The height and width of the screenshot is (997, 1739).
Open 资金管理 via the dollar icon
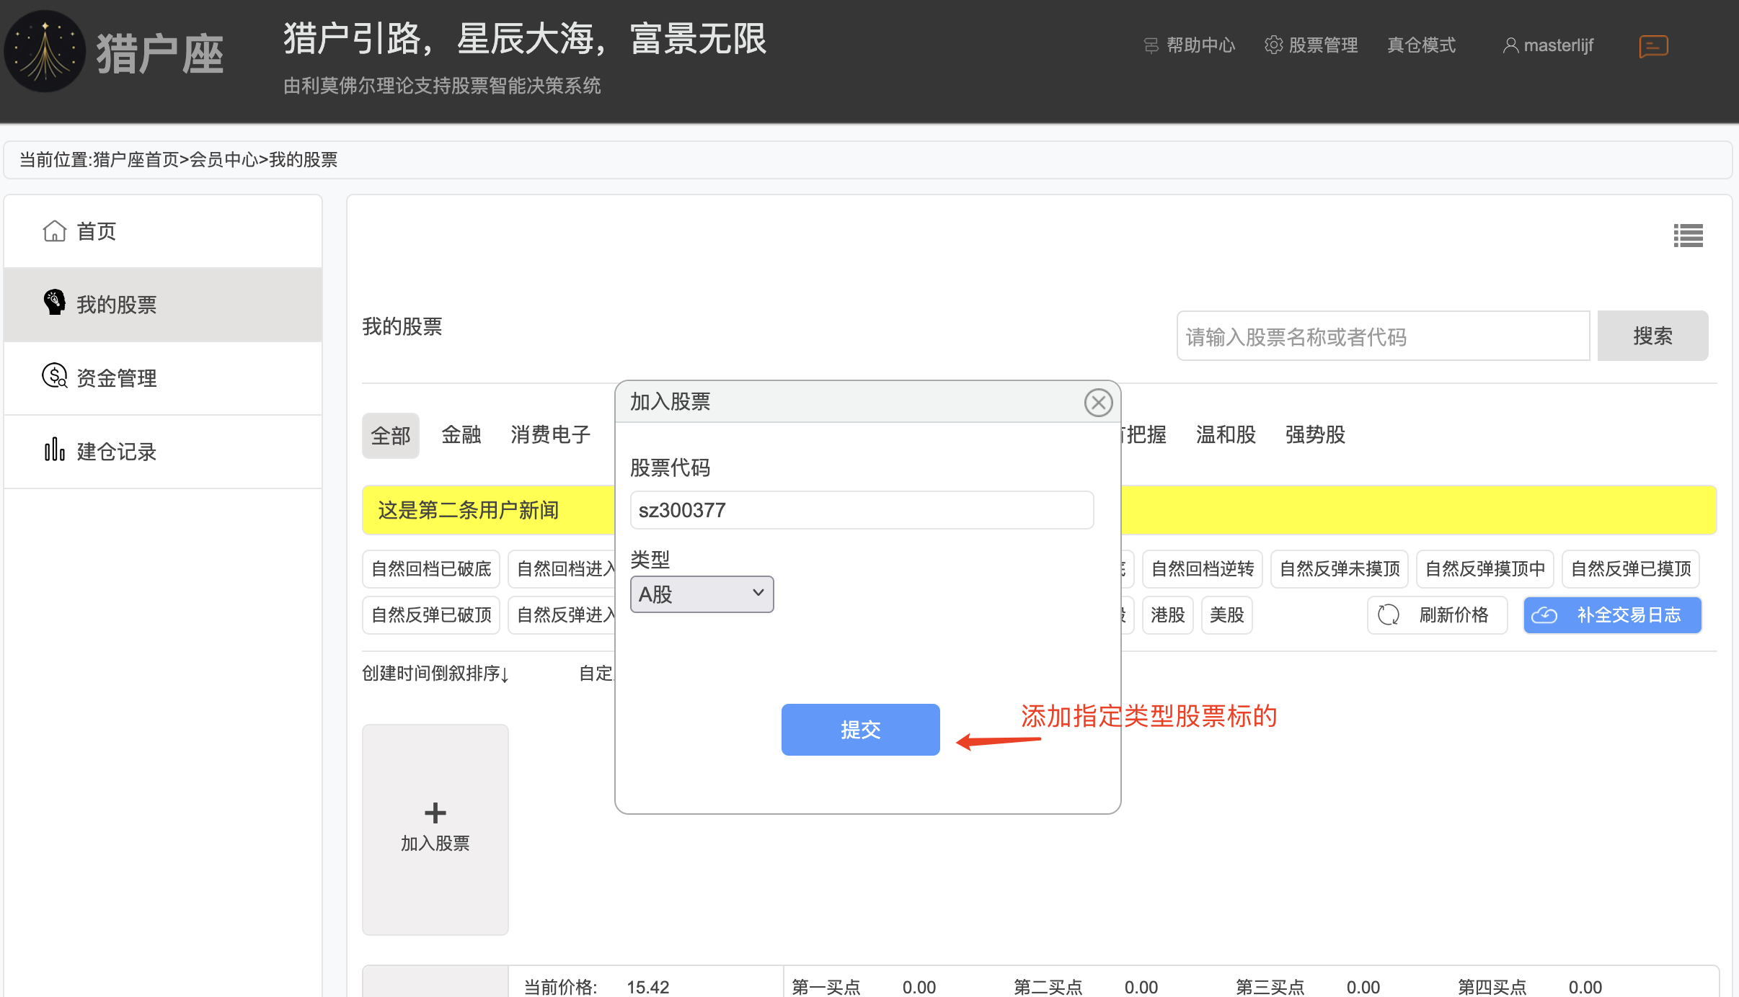[55, 376]
